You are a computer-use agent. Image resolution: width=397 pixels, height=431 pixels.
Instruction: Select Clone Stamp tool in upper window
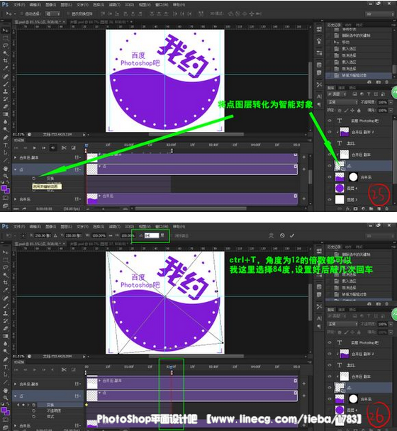click(x=5, y=91)
